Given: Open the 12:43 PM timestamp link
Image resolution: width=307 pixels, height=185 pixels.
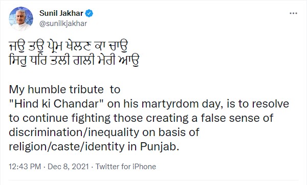Looking at the screenshot, I should [x=25, y=167].
